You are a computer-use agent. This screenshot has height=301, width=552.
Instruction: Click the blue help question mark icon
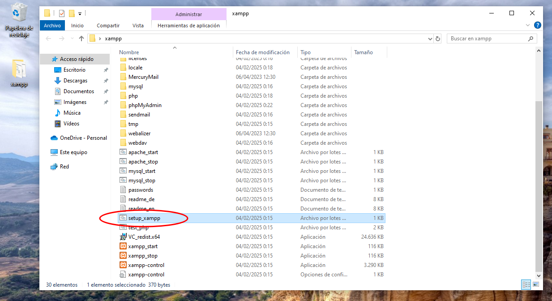(538, 26)
